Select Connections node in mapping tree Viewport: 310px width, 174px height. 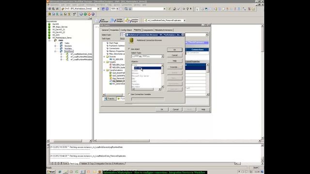click(114, 48)
